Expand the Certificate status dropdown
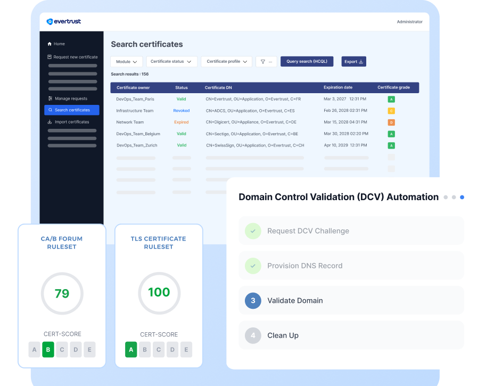The width and height of the screenshot is (494, 386). click(x=172, y=61)
